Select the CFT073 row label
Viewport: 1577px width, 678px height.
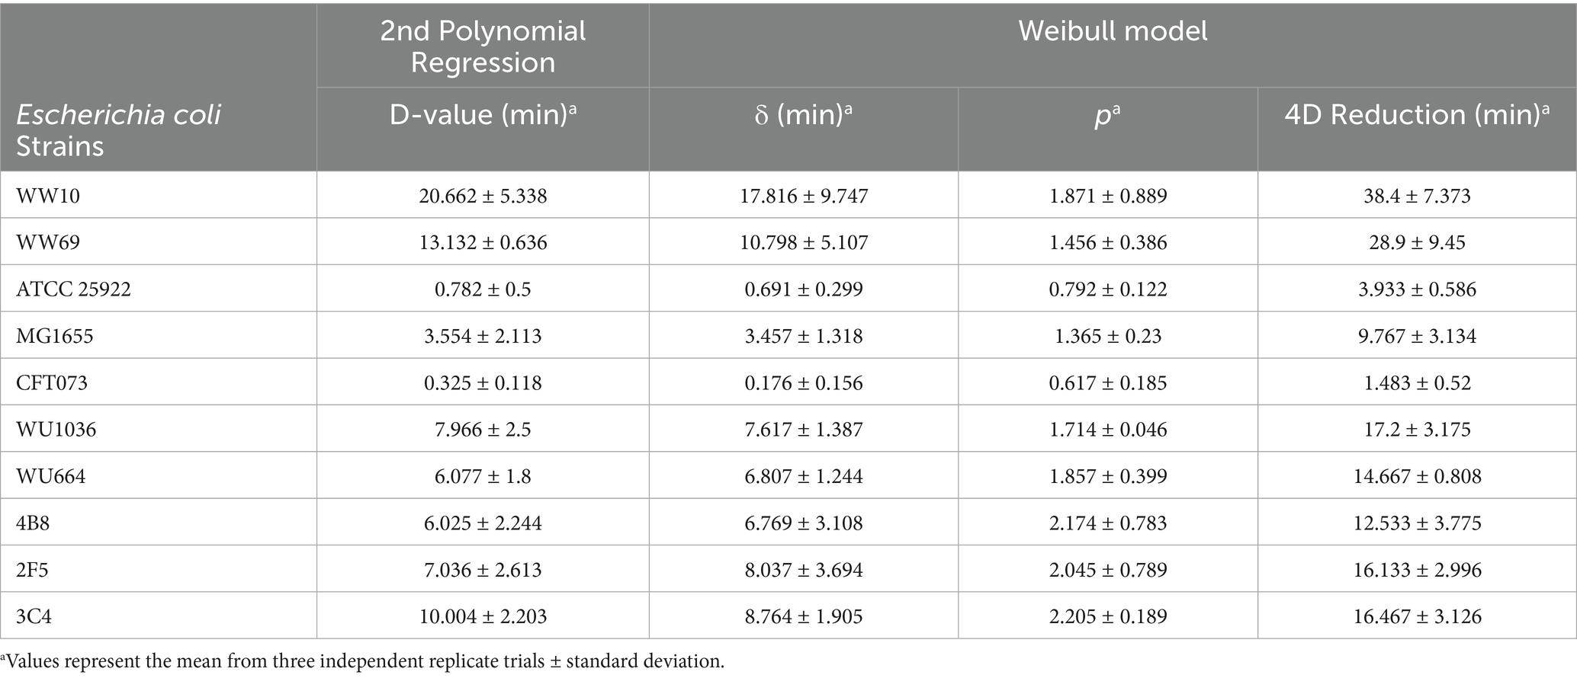click(x=52, y=382)
